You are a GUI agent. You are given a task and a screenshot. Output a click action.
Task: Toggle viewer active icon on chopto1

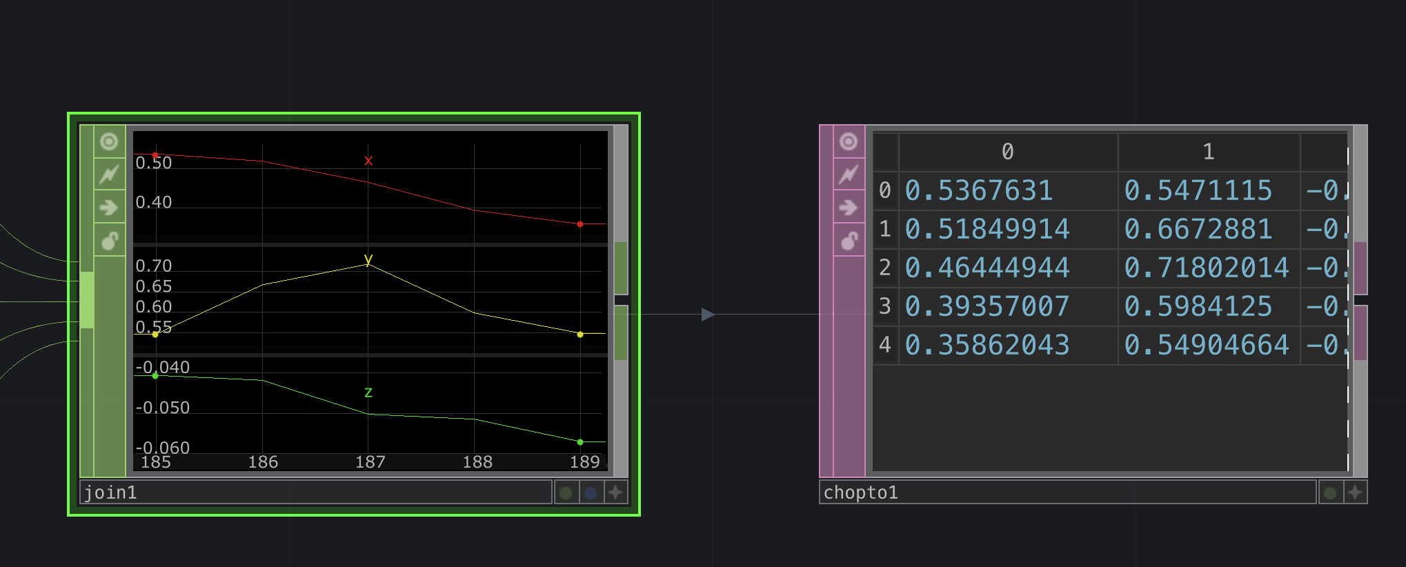[849, 142]
